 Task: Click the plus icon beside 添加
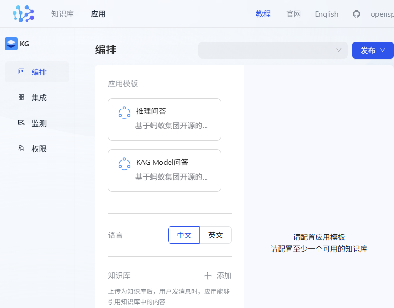(208, 276)
